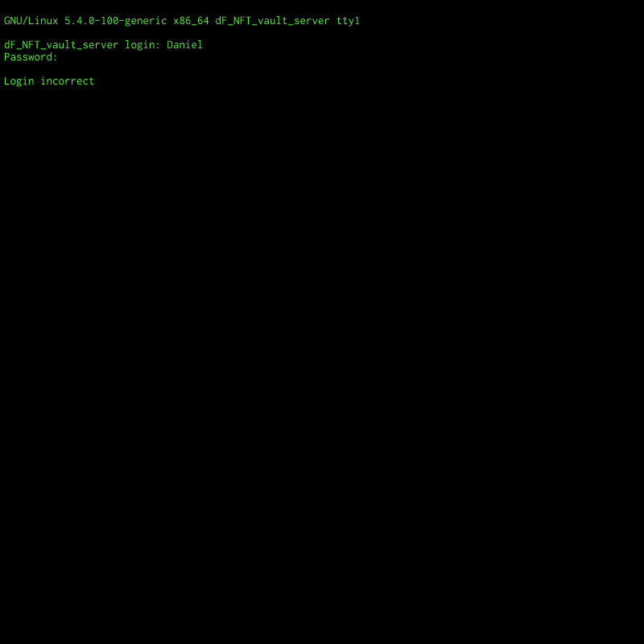Click the word "Linux" in the banner
This screenshot has width=644, height=644.
(43, 21)
